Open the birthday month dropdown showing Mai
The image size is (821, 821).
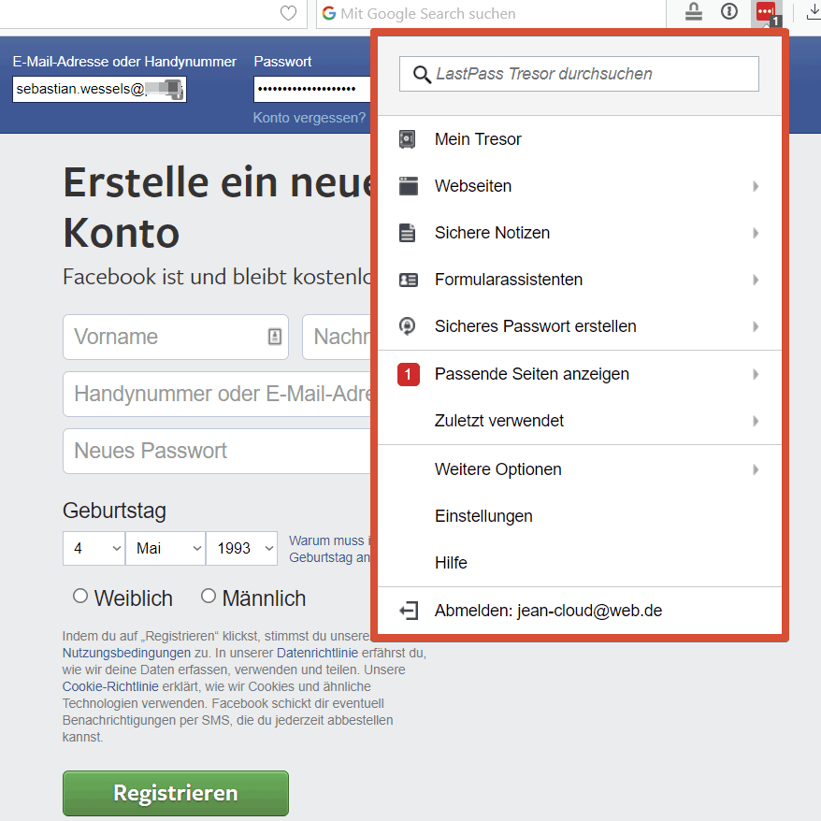point(166,548)
